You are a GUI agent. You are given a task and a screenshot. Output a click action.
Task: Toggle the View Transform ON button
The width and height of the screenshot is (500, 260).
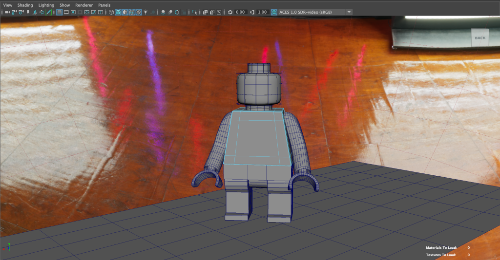point(274,12)
